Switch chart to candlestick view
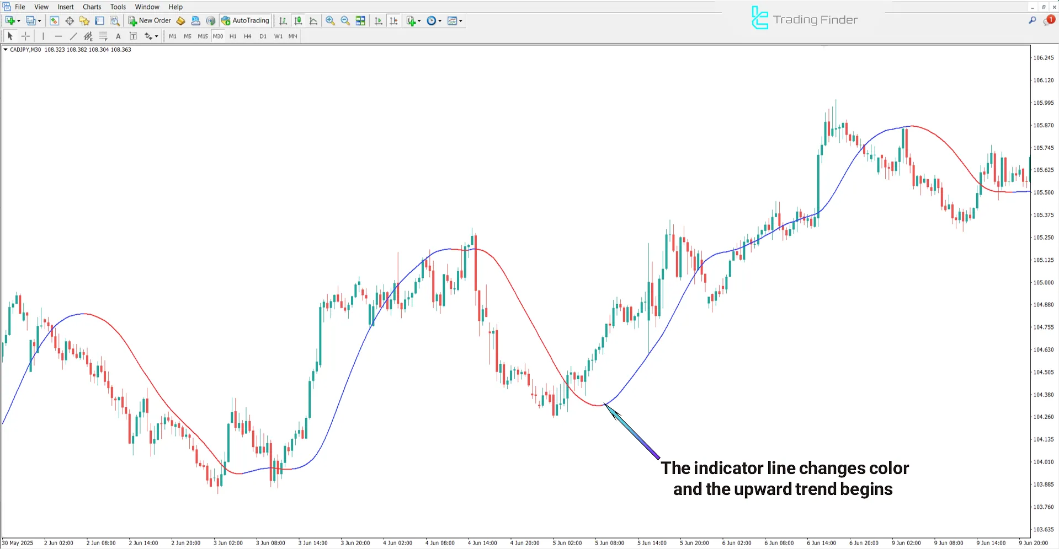This screenshot has height=549, width=1059. pos(298,20)
